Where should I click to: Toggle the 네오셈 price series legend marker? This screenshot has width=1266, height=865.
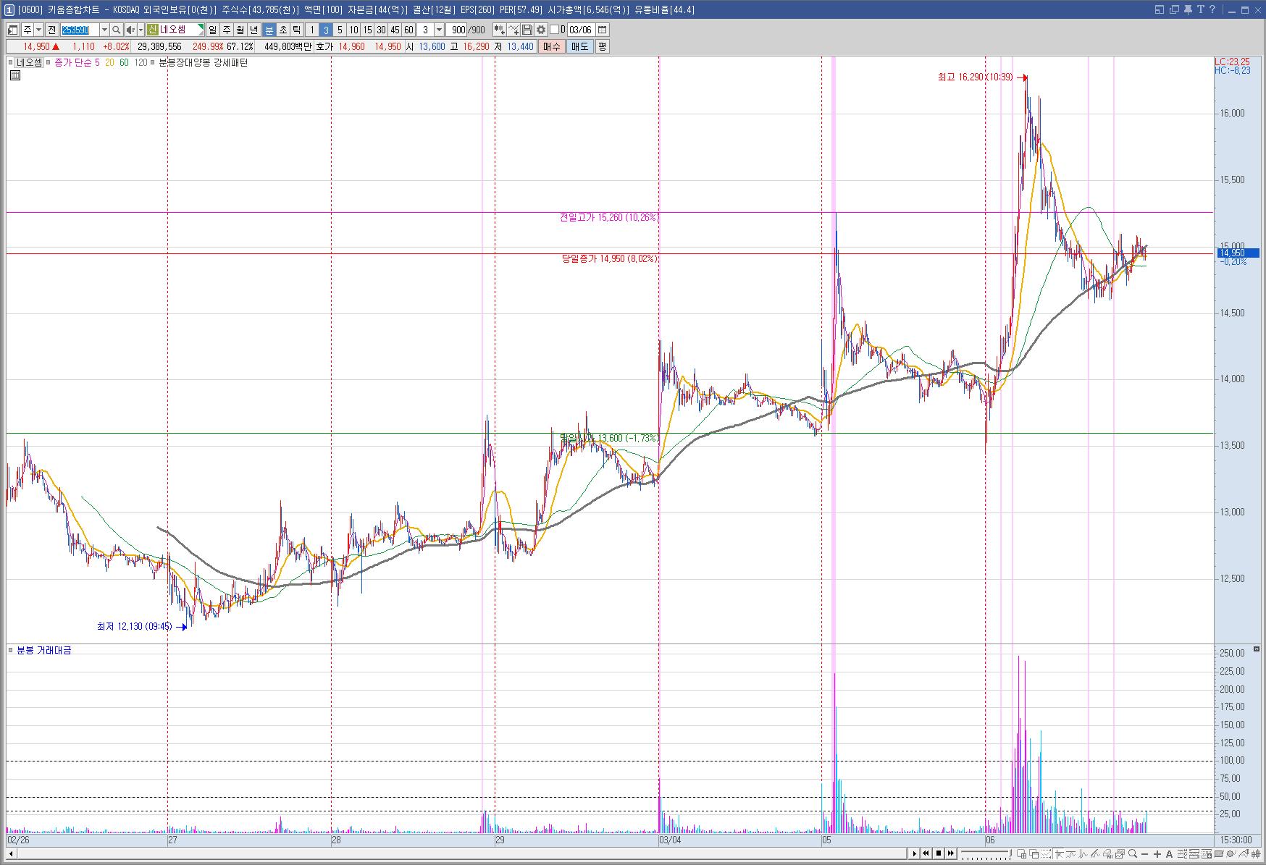click(x=12, y=62)
